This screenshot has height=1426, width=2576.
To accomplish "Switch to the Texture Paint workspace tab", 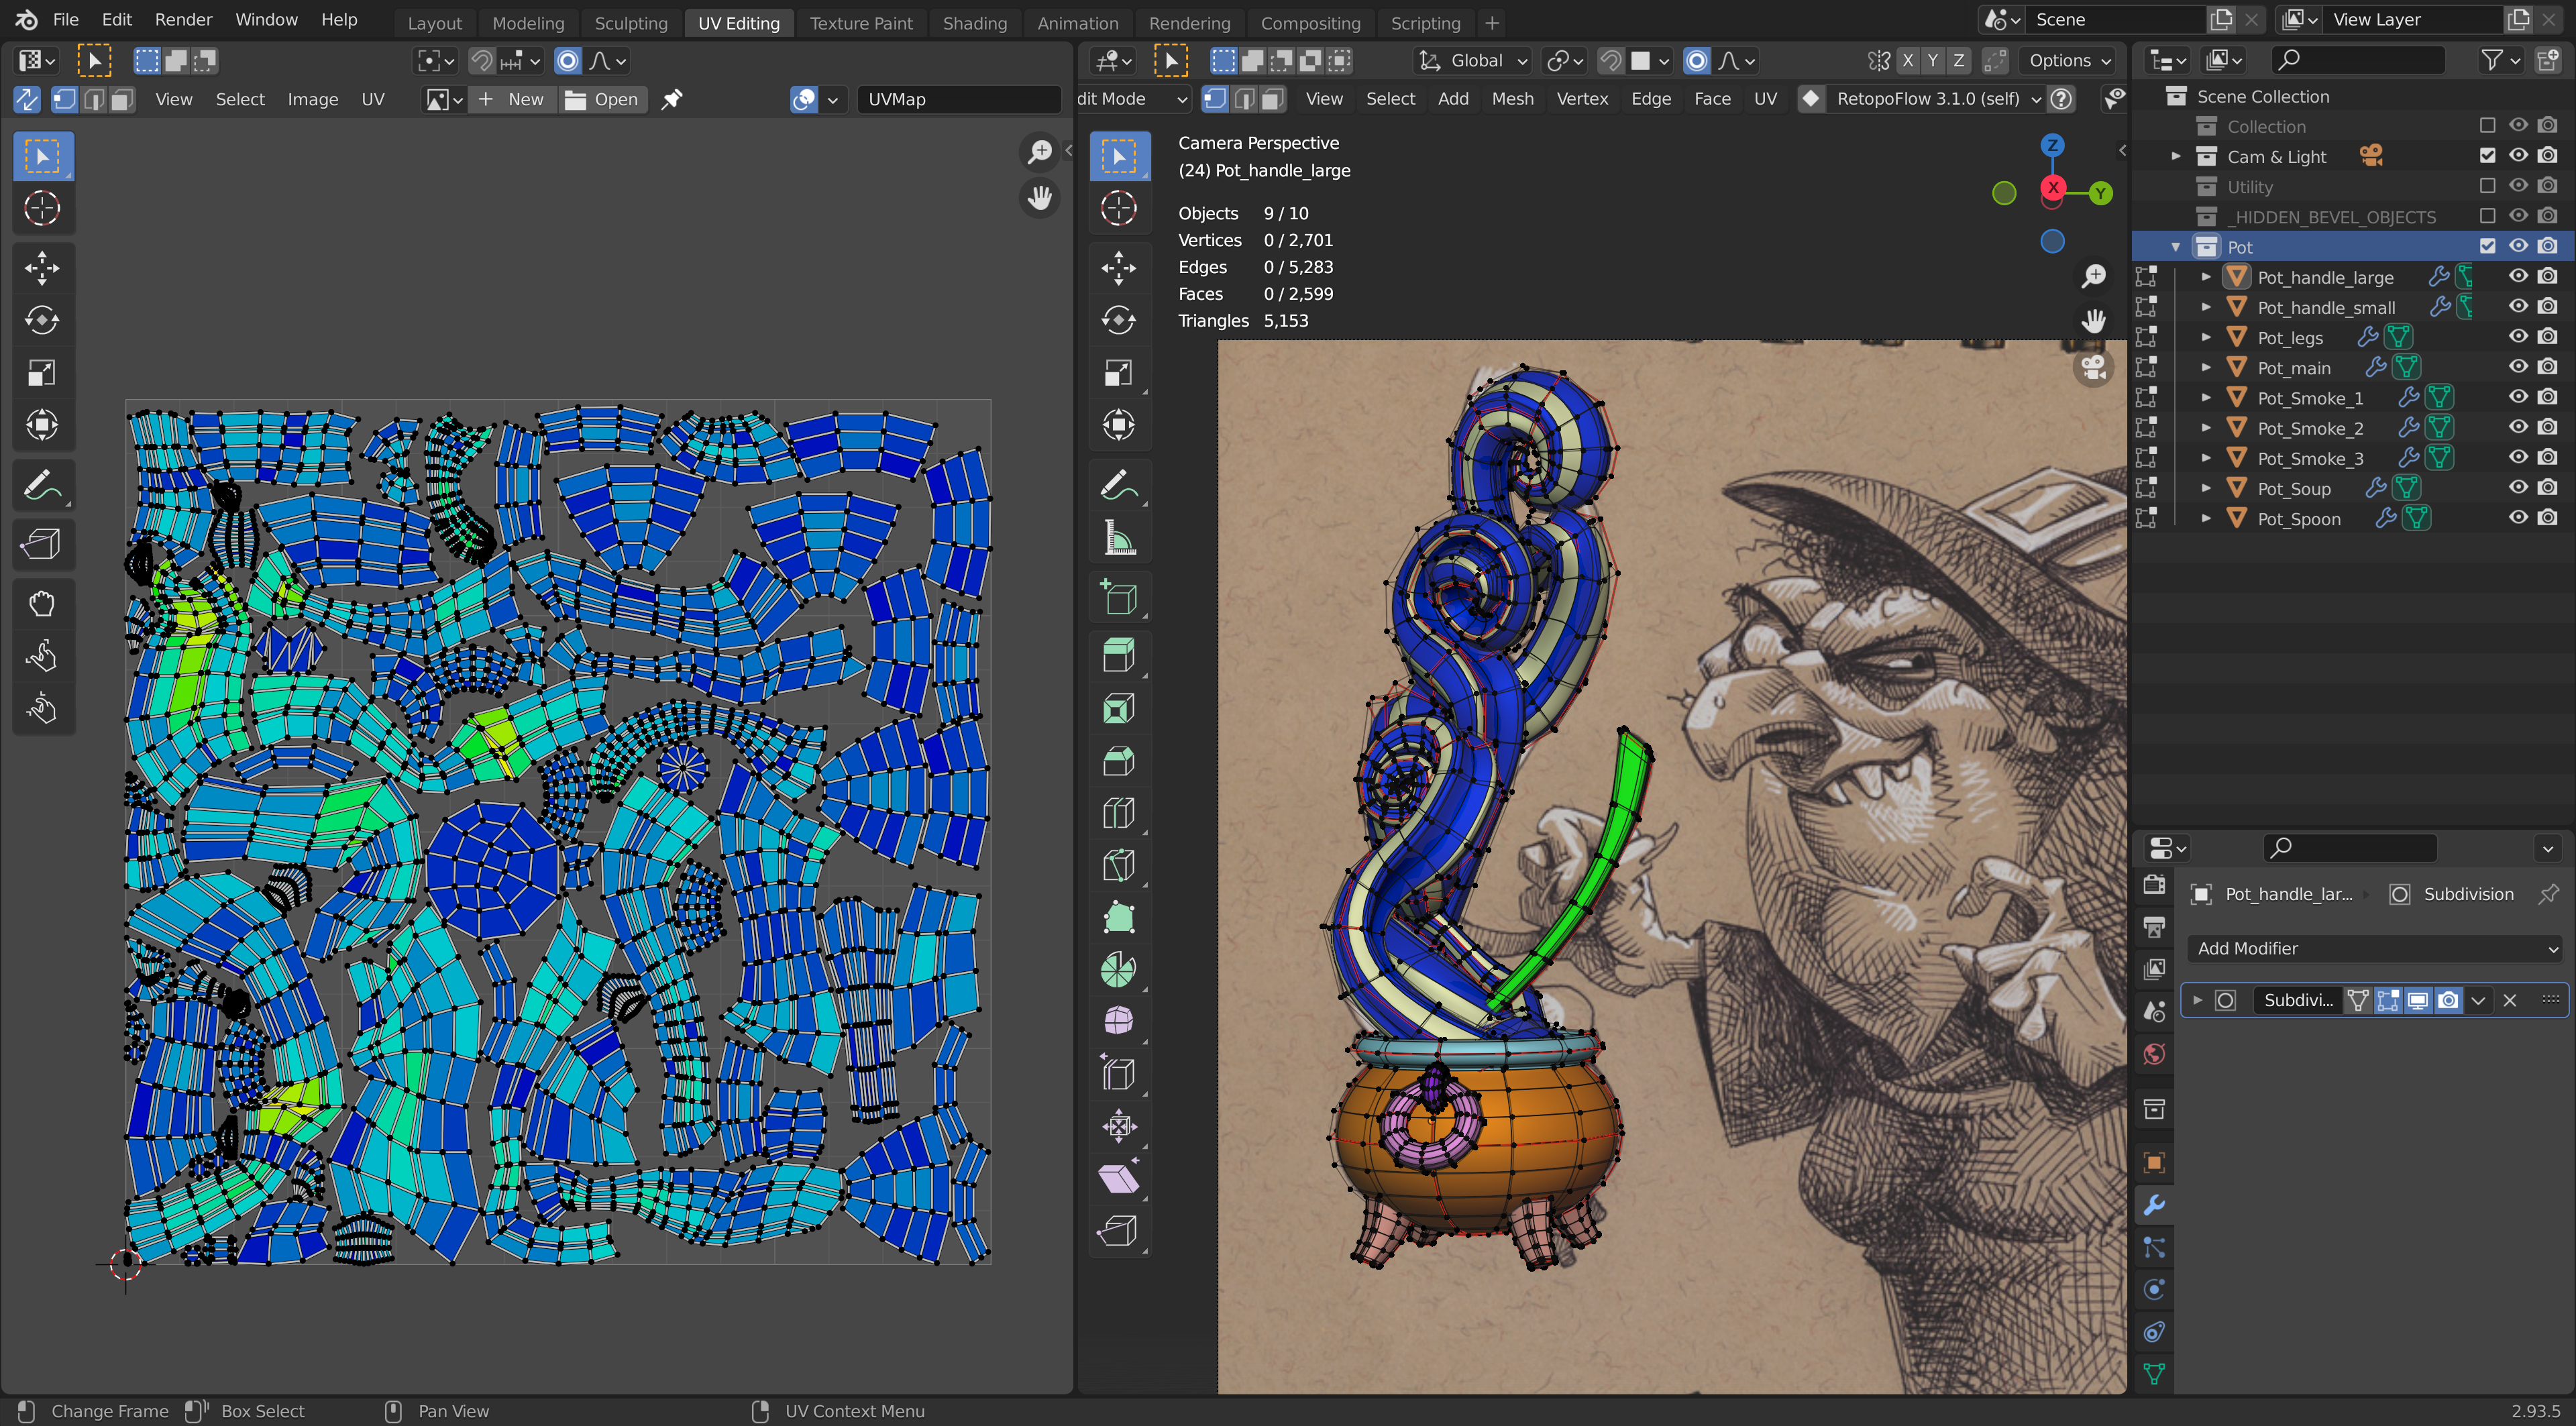I will (860, 23).
